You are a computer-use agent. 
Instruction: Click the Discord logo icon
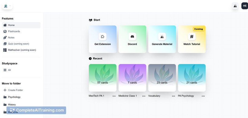(132, 37)
